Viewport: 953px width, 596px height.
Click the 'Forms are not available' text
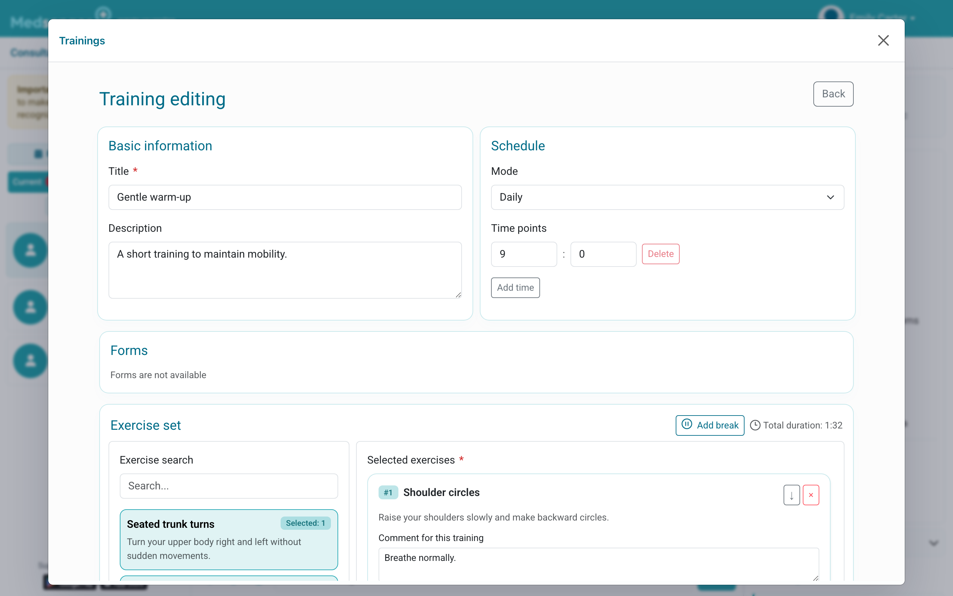click(158, 375)
